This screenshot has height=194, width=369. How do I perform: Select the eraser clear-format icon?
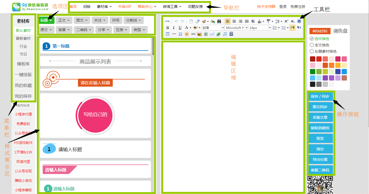click(x=198, y=21)
